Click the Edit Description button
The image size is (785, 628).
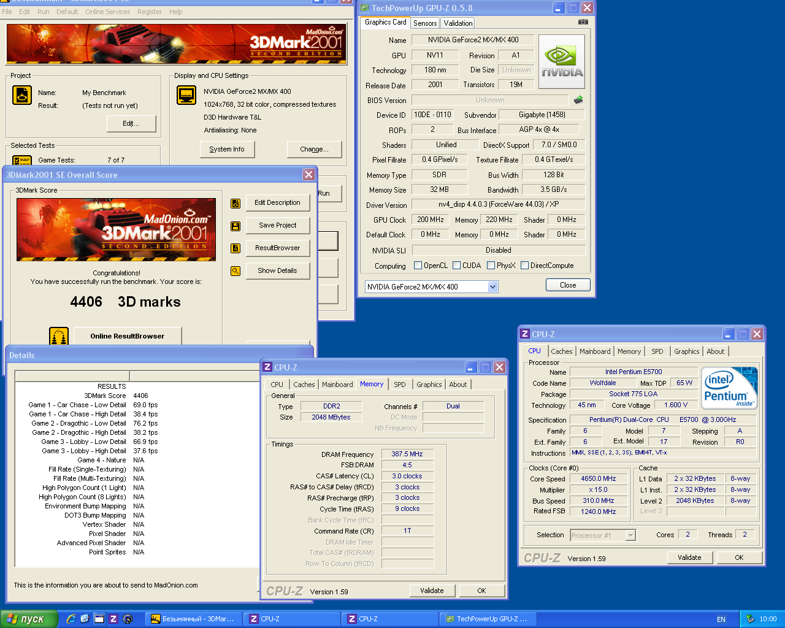coord(277,203)
